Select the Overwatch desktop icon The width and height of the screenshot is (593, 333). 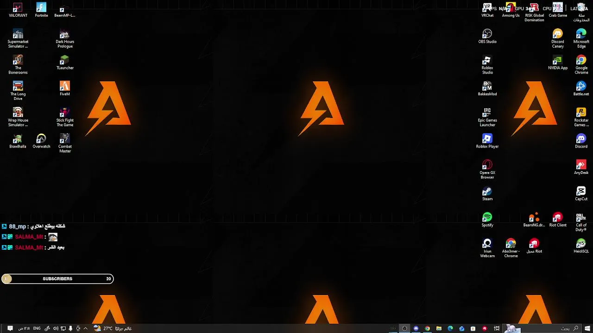point(41,142)
